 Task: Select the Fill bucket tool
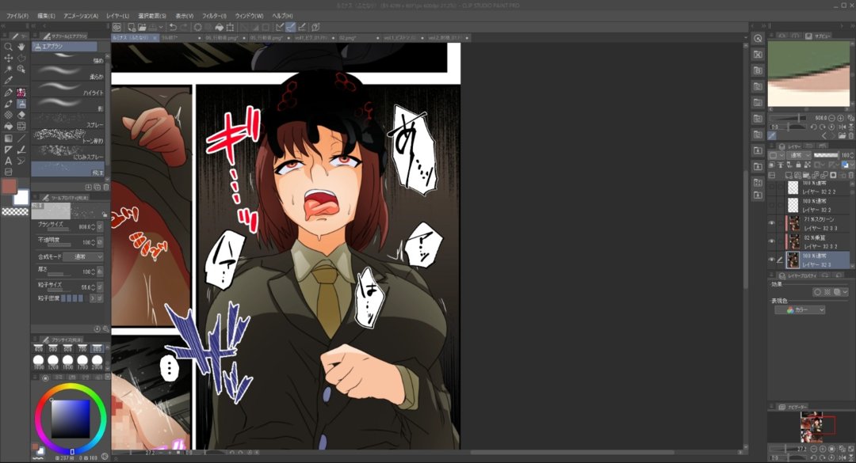click(x=8, y=126)
